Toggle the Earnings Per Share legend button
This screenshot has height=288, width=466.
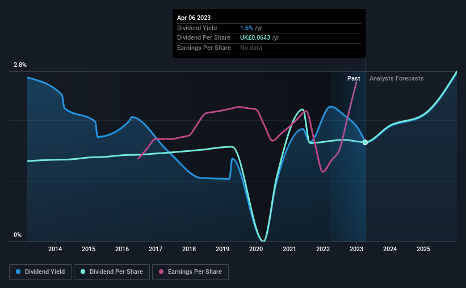190,272
